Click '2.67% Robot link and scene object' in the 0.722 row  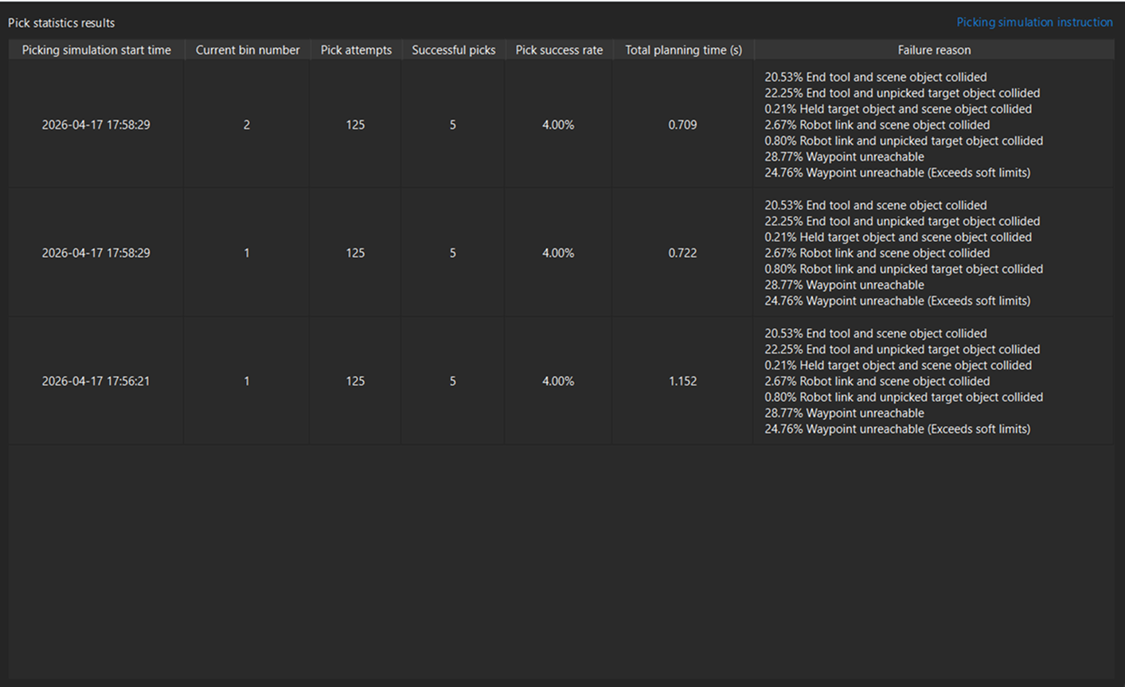877,253
